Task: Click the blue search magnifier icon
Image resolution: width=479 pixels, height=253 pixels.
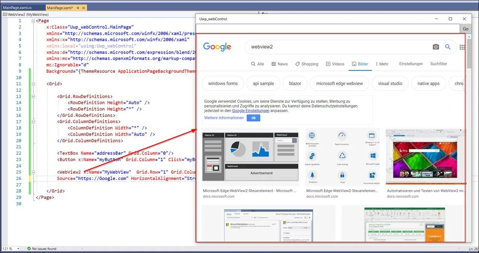Action: [x=448, y=47]
